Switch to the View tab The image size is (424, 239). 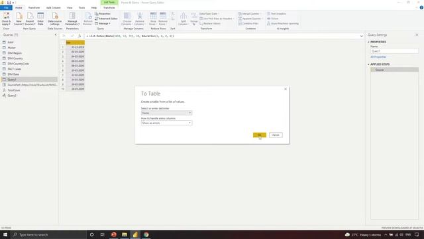(70, 7)
